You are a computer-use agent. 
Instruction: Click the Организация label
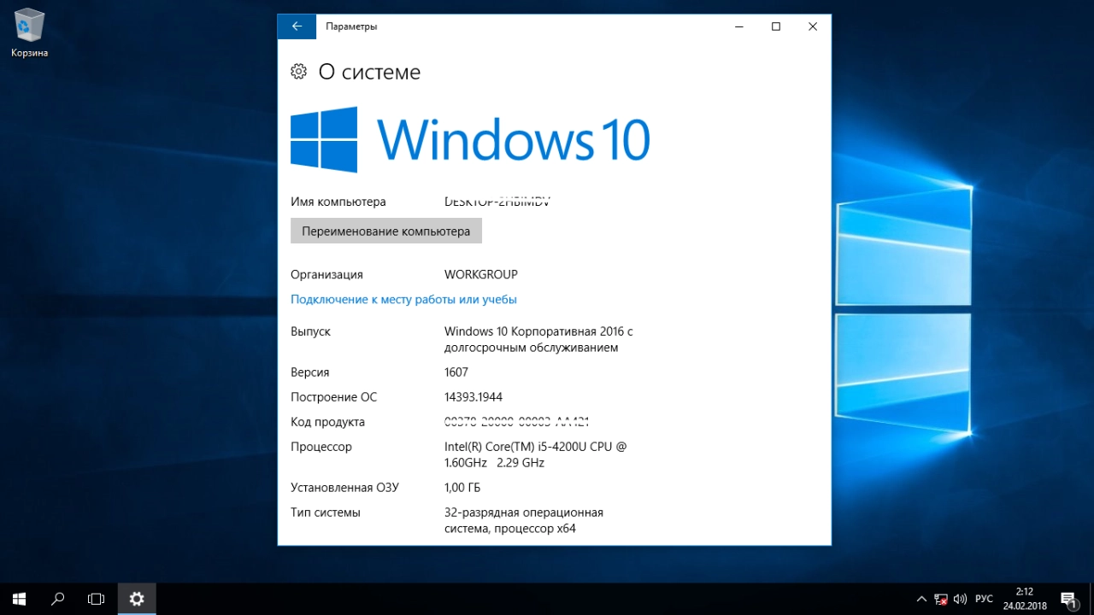326,275
